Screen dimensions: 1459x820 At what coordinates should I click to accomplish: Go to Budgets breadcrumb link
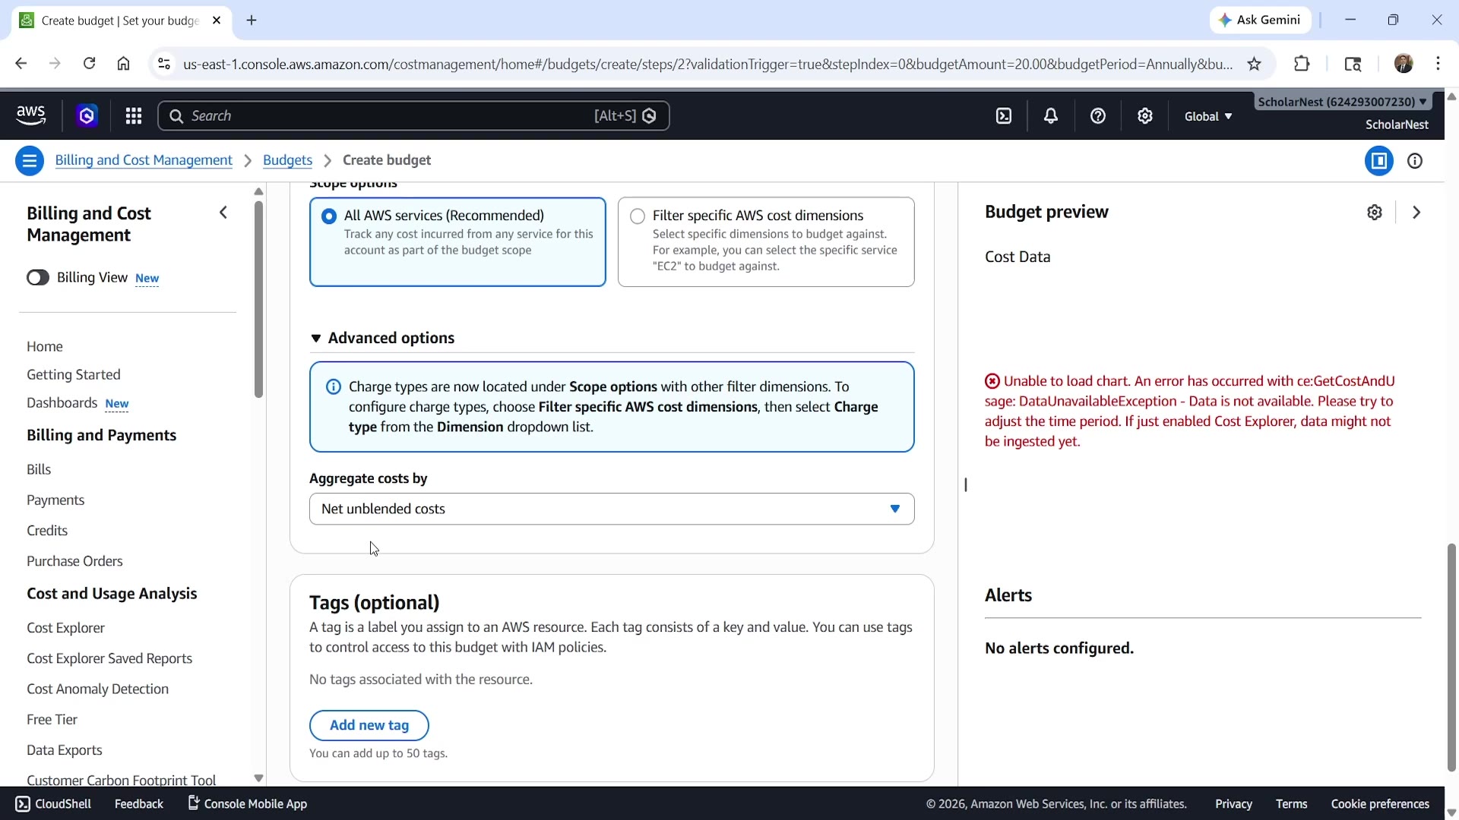(x=287, y=160)
